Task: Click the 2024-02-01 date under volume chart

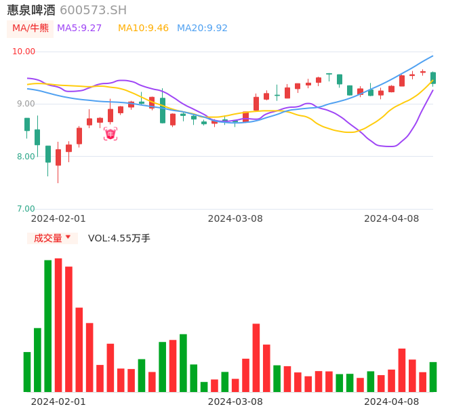Action: click(x=58, y=402)
